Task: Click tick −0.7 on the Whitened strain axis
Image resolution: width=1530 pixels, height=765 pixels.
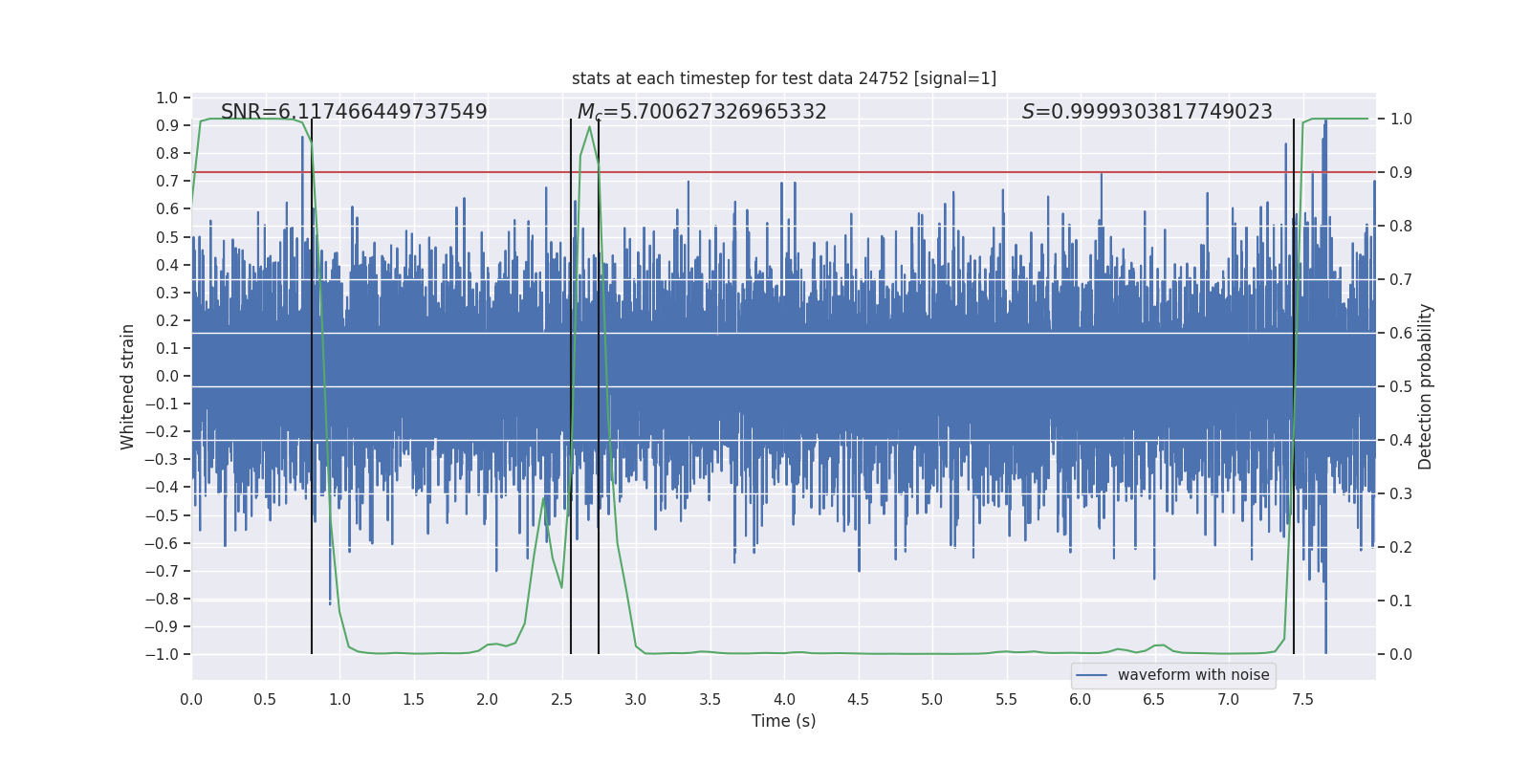Action: (x=162, y=571)
